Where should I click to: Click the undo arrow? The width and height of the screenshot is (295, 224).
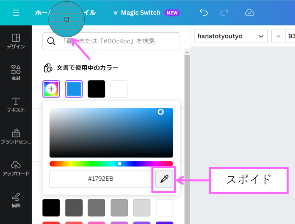pyautogui.click(x=204, y=13)
